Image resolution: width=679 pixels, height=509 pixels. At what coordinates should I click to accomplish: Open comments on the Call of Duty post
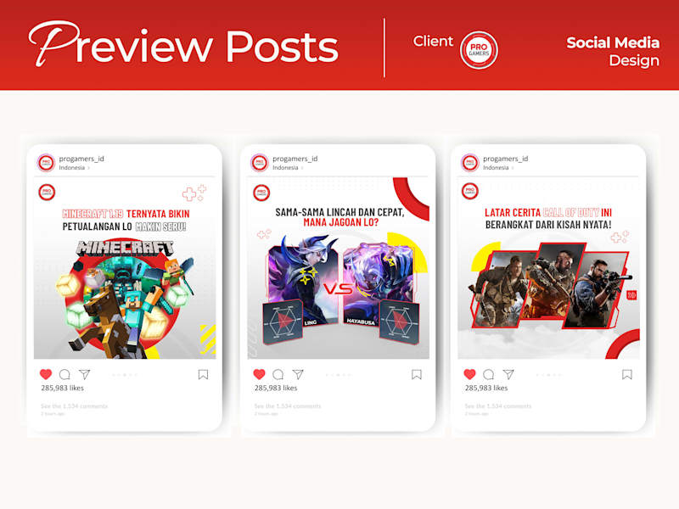coord(489,374)
